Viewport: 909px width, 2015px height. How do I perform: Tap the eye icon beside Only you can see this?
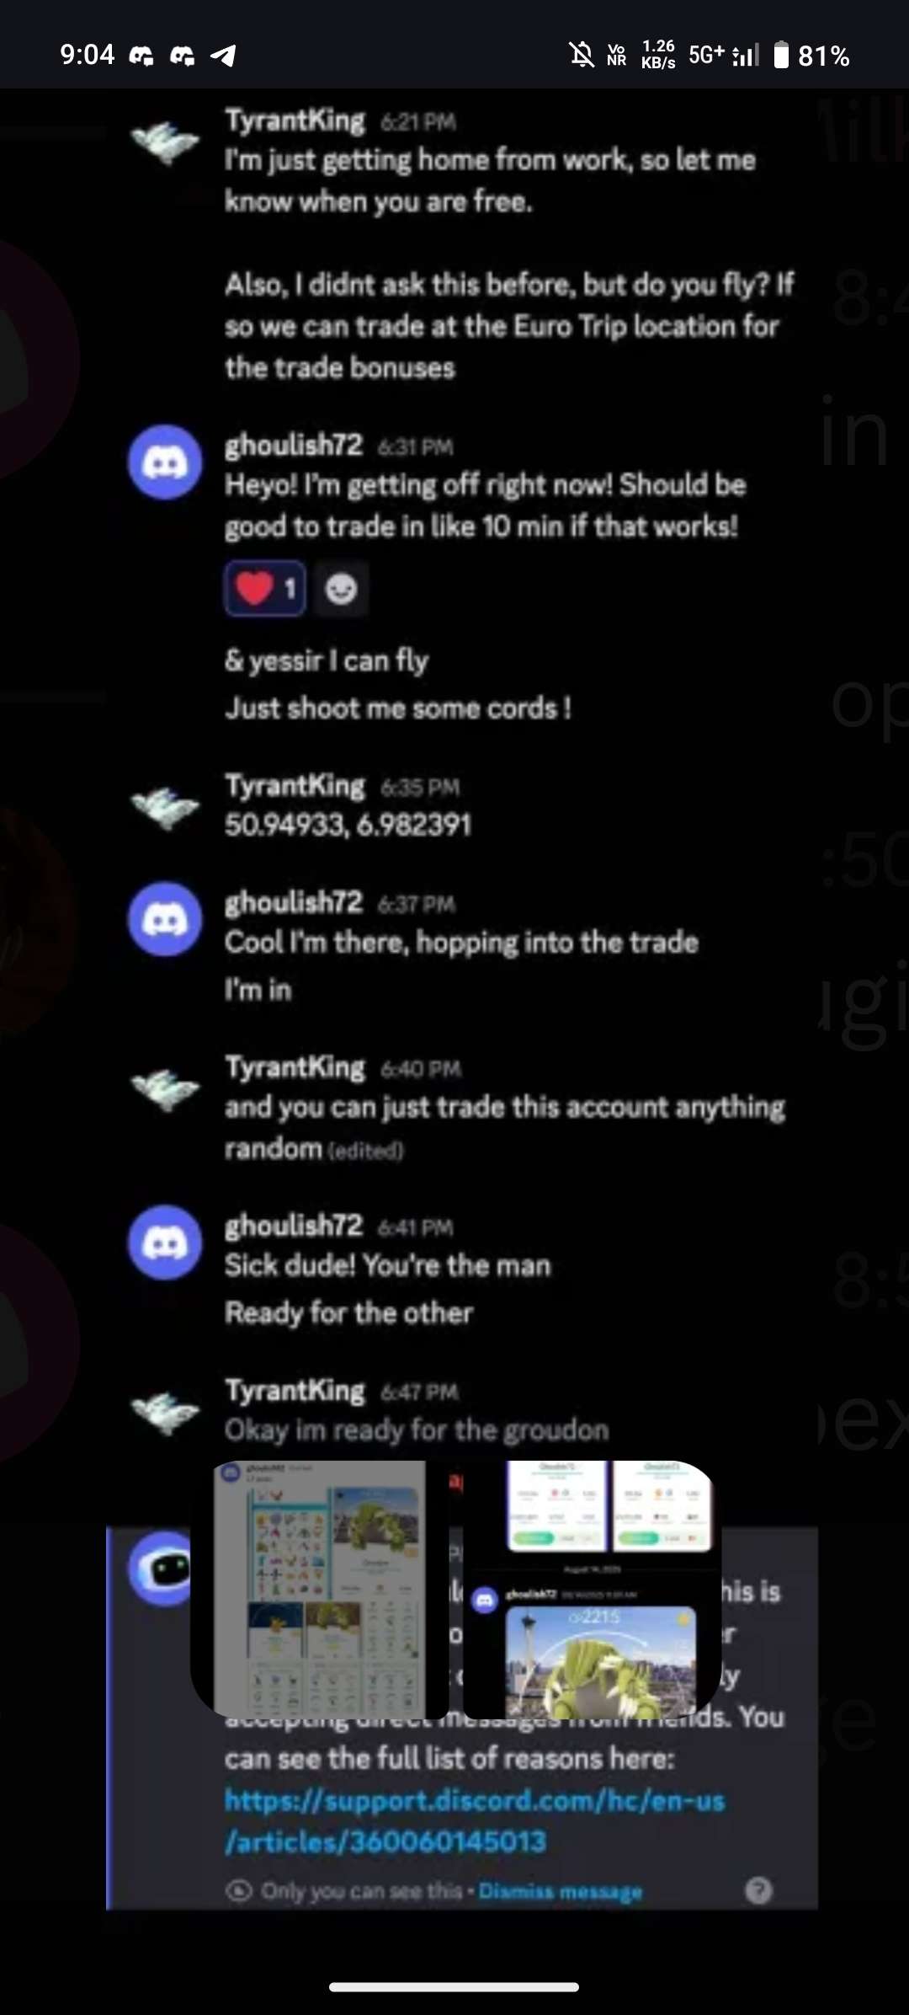pyautogui.click(x=239, y=1891)
